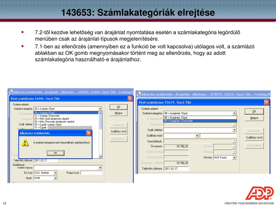The height and width of the screenshot is (207, 276).
Task: Click Mégse in the Vevő számlázása 15619 dialog
Action: point(254,118)
